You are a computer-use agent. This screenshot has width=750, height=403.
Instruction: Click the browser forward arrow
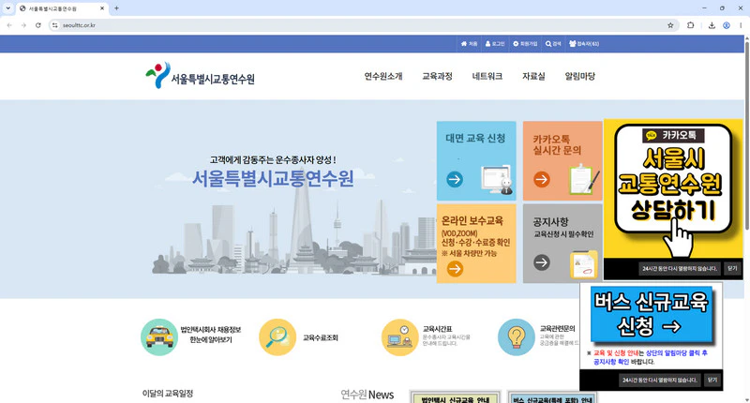point(23,25)
